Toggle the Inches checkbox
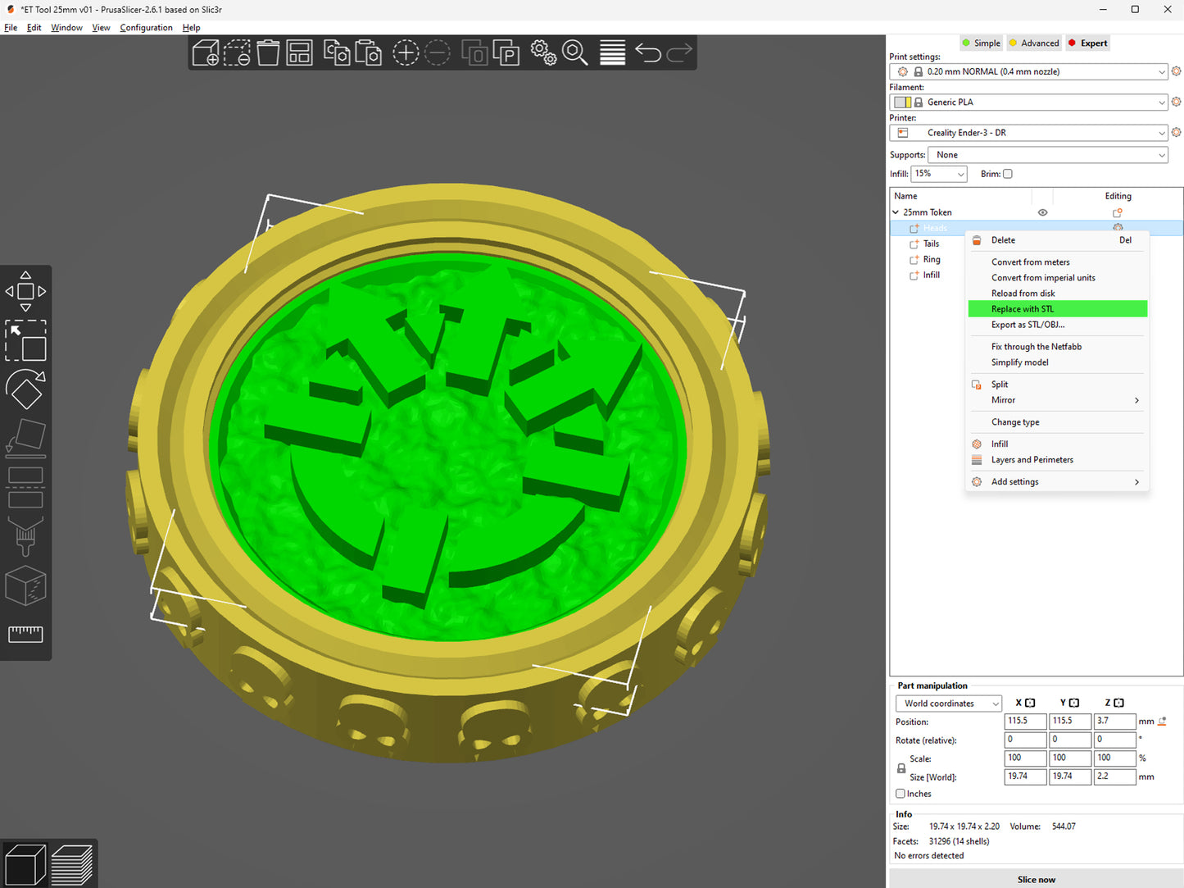 click(x=900, y=794)
